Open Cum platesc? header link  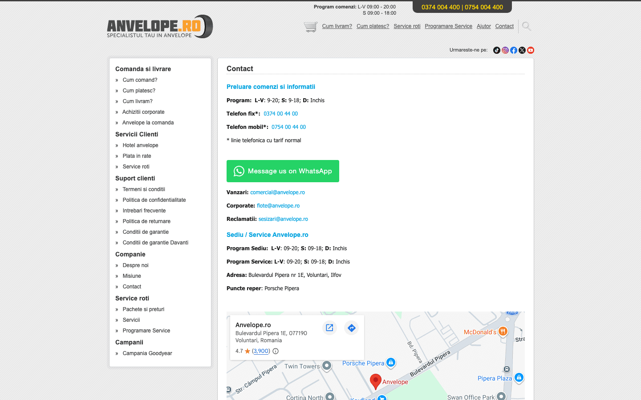click(x=373, y=26)
